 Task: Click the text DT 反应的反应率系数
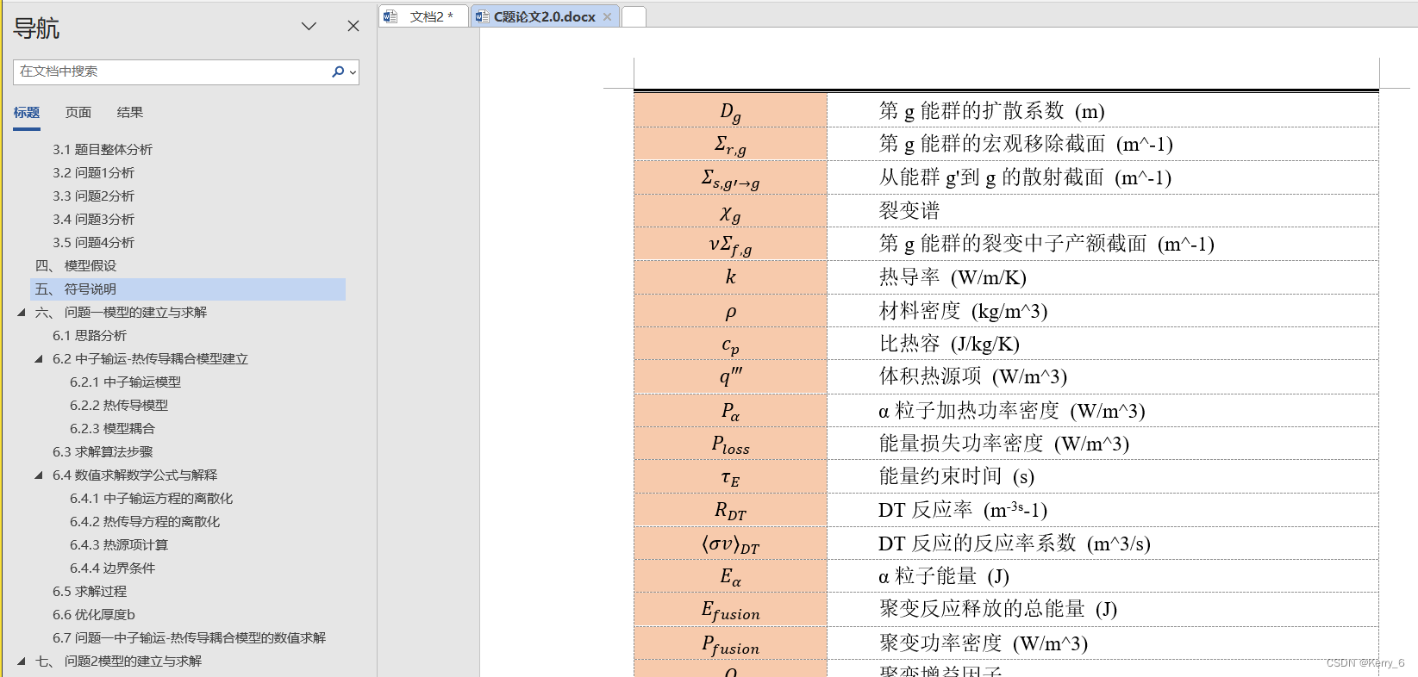point(978,543)
